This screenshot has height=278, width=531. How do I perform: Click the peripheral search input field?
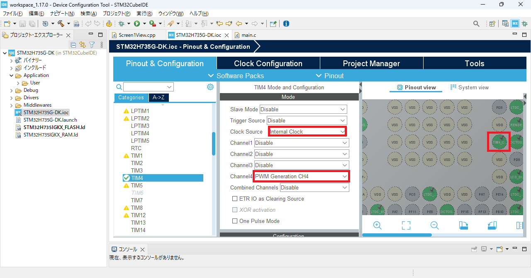[148, 87]
